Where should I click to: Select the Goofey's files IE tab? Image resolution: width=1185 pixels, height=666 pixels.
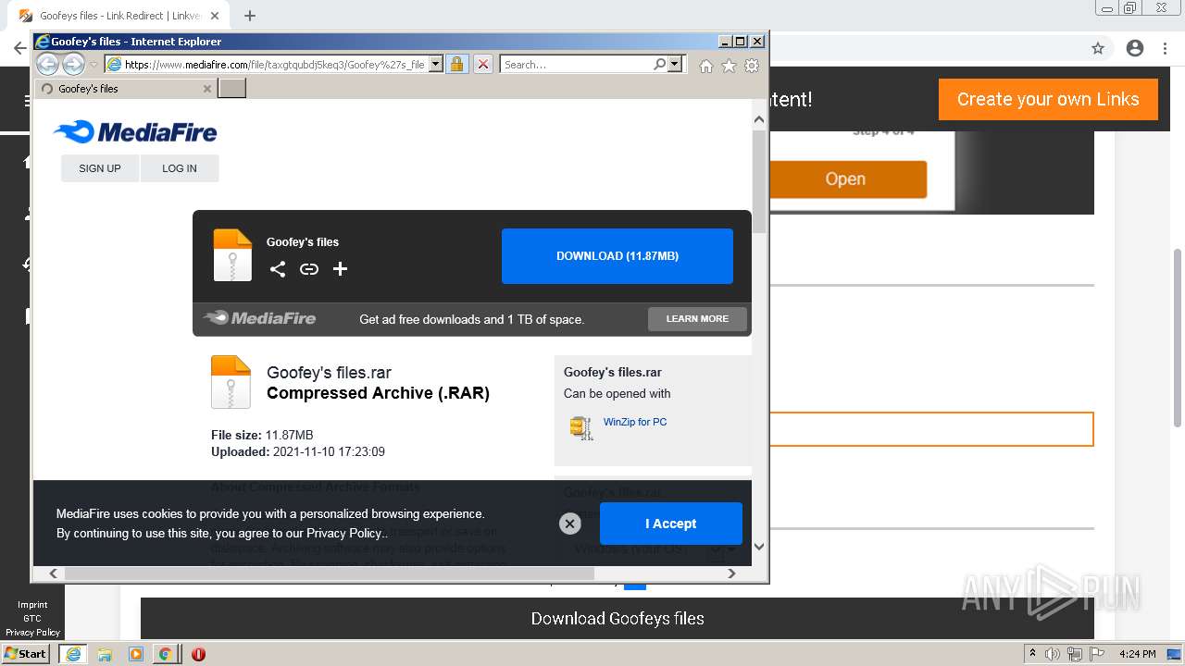pos(125,89)
